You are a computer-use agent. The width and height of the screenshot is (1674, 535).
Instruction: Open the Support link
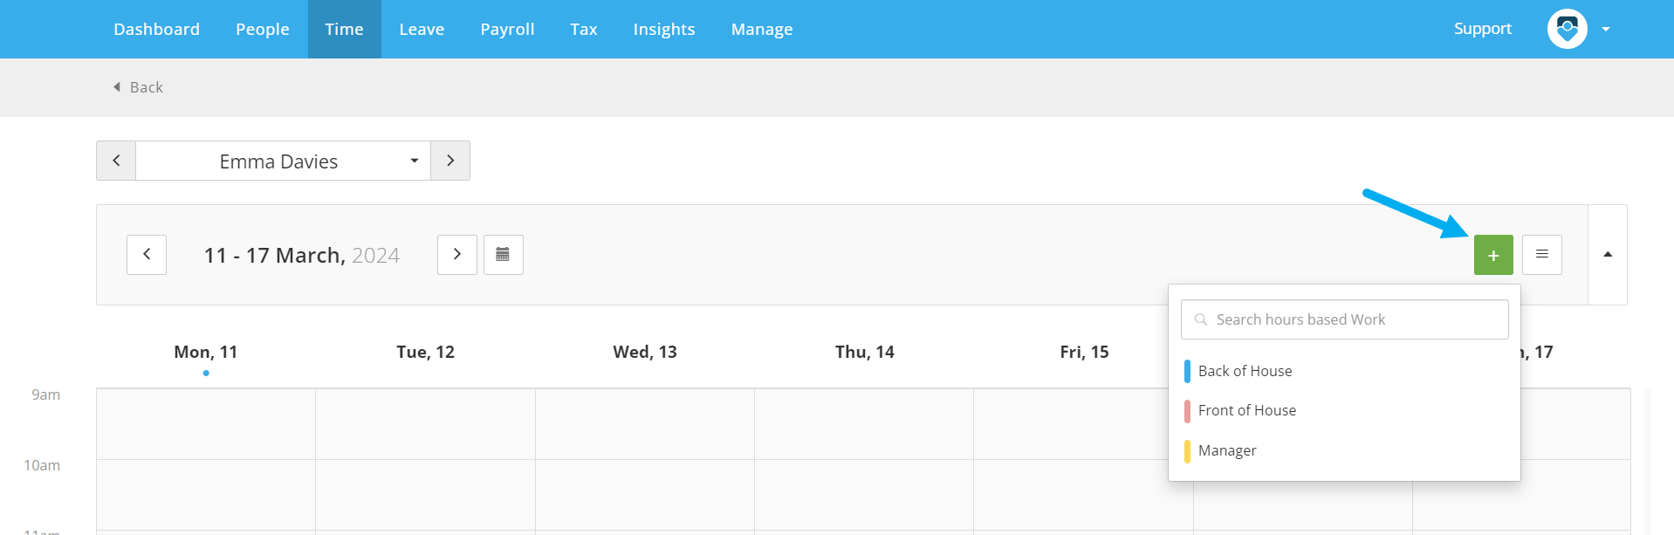click(x=1482, y=29)
